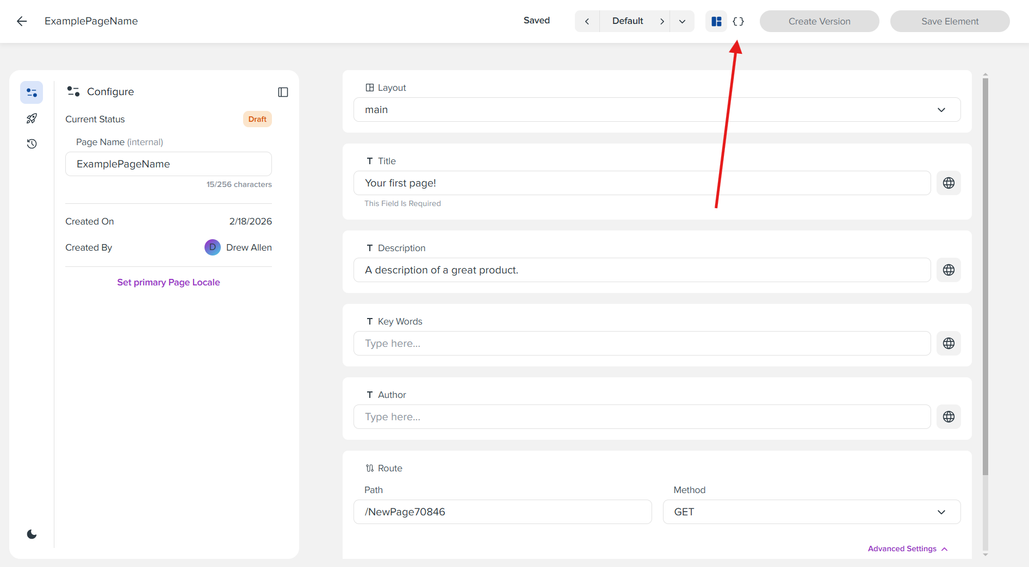
Task: Select the layout grid view icon
Action: pyautogui.click(x=716, y=21)
